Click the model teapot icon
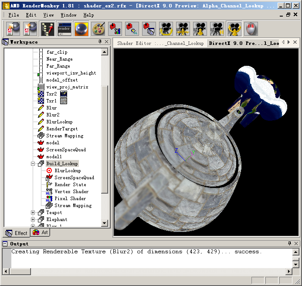Image resolution: width=302 pixels, height=286 pixels. [x=41, y=143]
